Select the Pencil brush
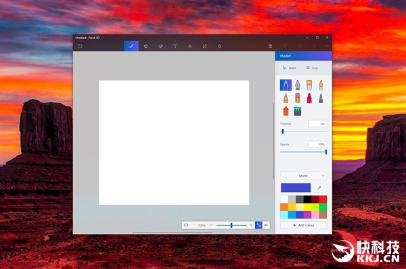Viewport: 406px width, 269px height. tap(286, 98)
